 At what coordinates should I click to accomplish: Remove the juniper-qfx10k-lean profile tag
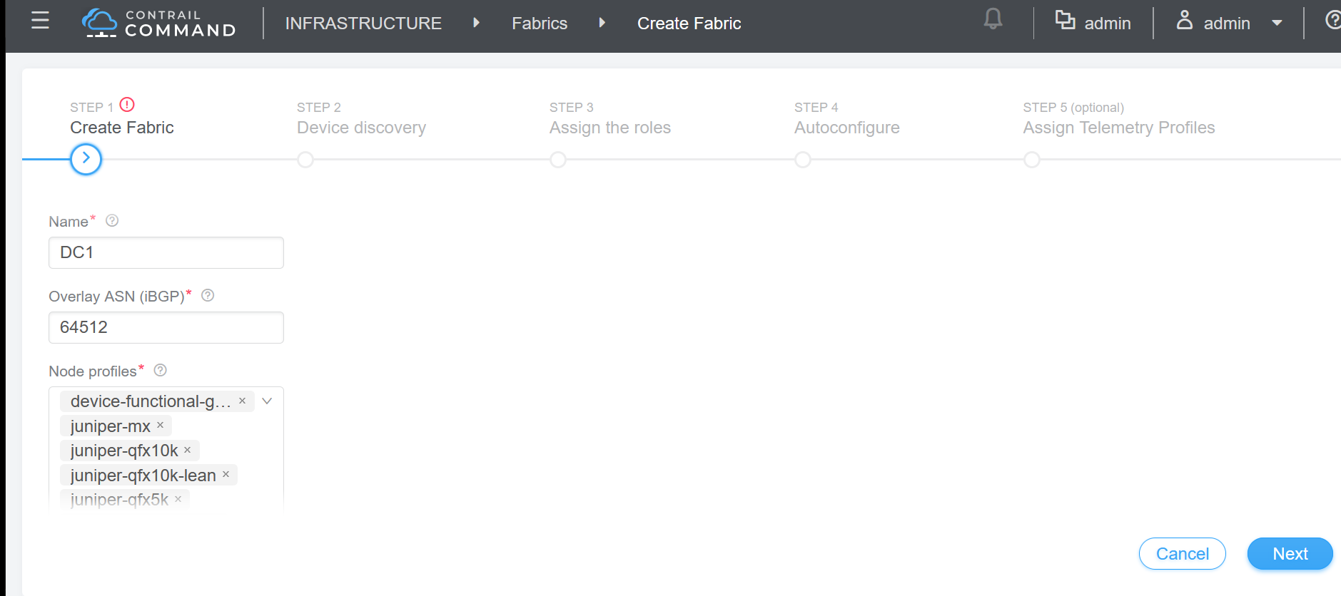point(226,475)
